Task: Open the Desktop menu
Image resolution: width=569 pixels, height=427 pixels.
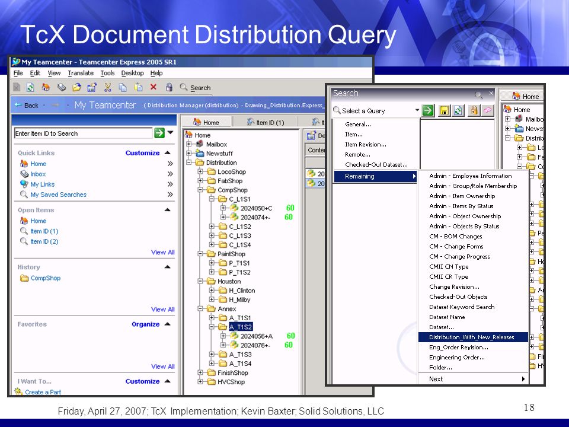Action: click(132, 73)
